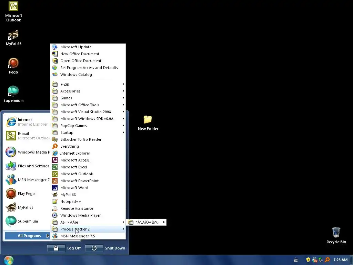This screenshot has width=353, height=265.
Task: Select New Office Document entry
Action: pyautogui.click(x=88, y=54)
